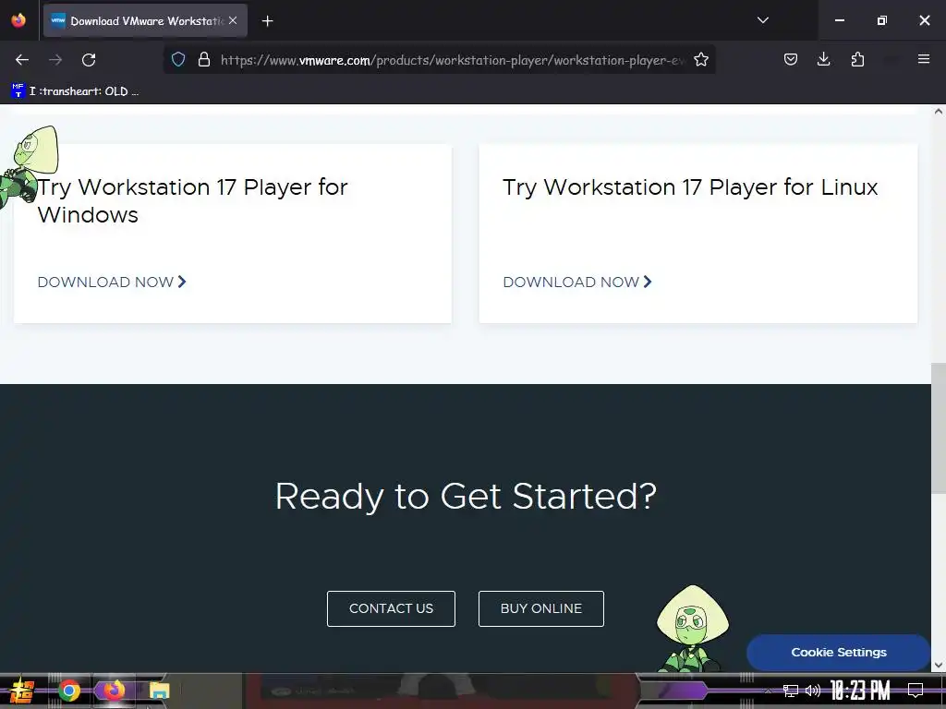Screen dimensions: 946x709
Task: Open the extensions puzzle icon
Action: point(857,59)
